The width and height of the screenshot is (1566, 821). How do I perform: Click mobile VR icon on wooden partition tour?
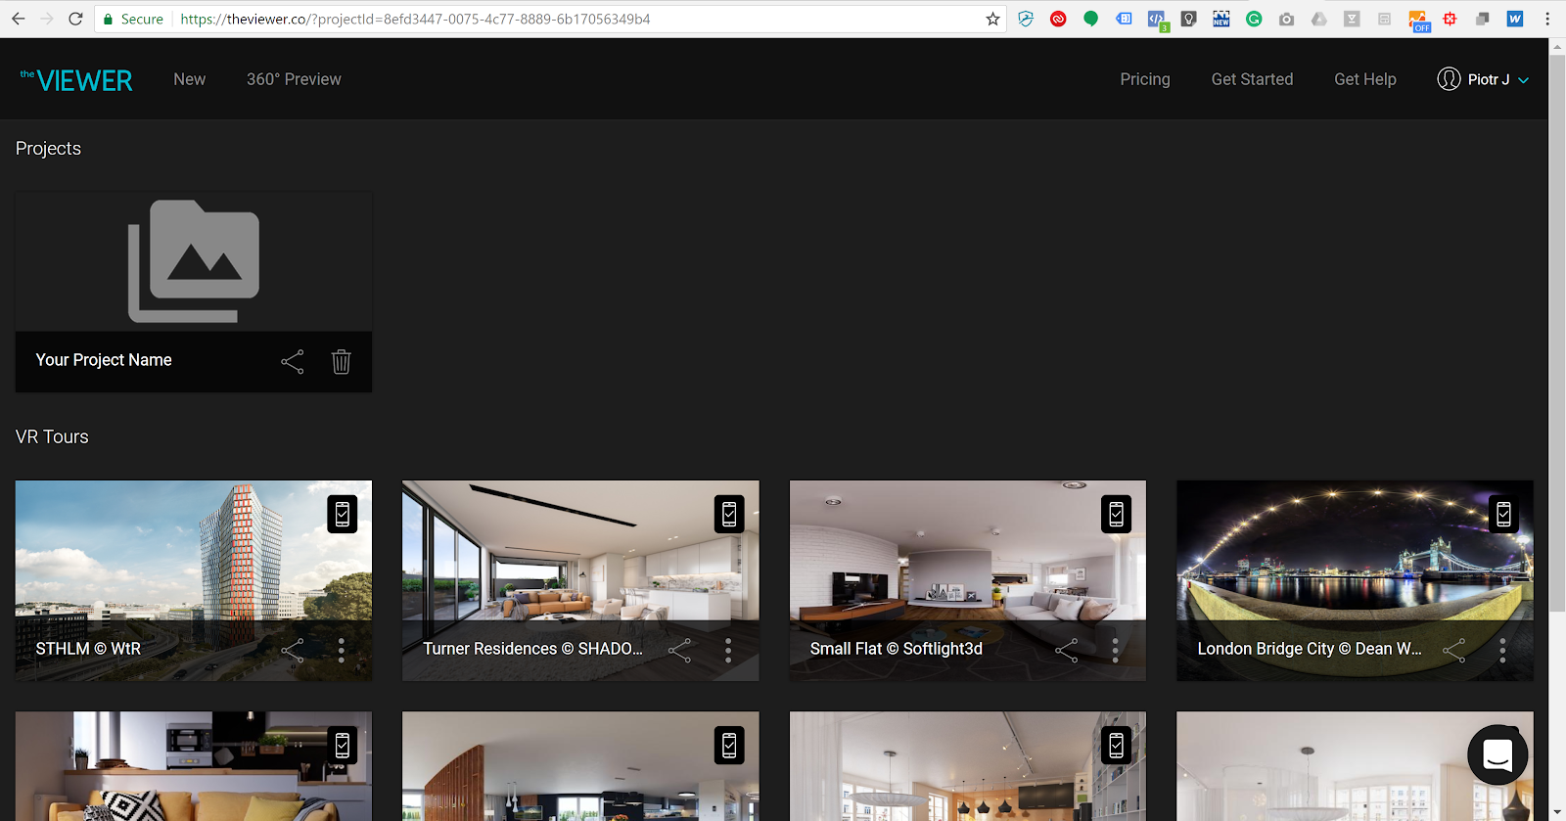coord(729,746)
